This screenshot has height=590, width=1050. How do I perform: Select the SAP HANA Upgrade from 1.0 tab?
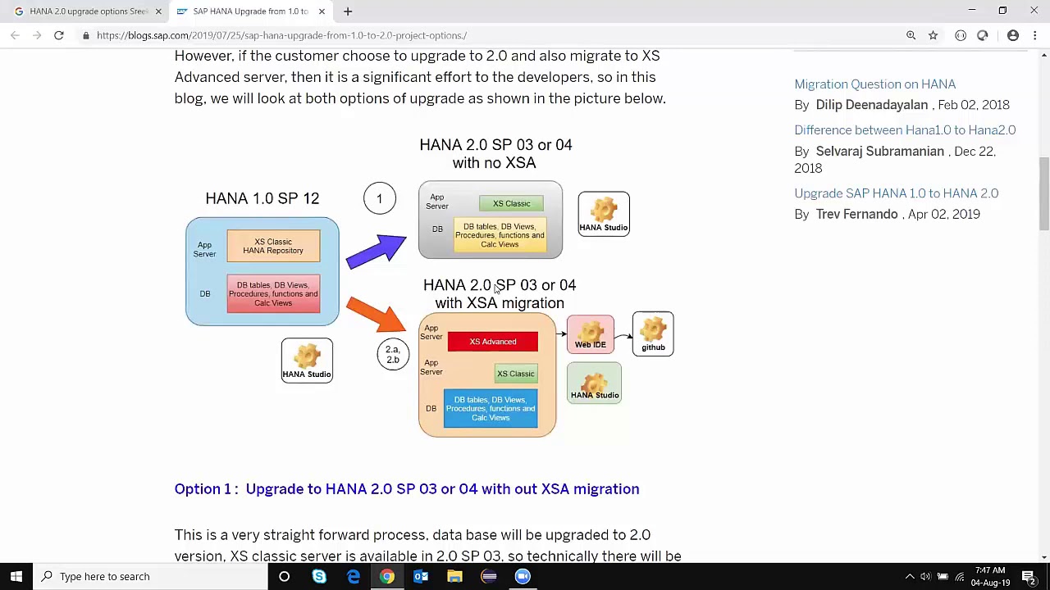[250, 11]
